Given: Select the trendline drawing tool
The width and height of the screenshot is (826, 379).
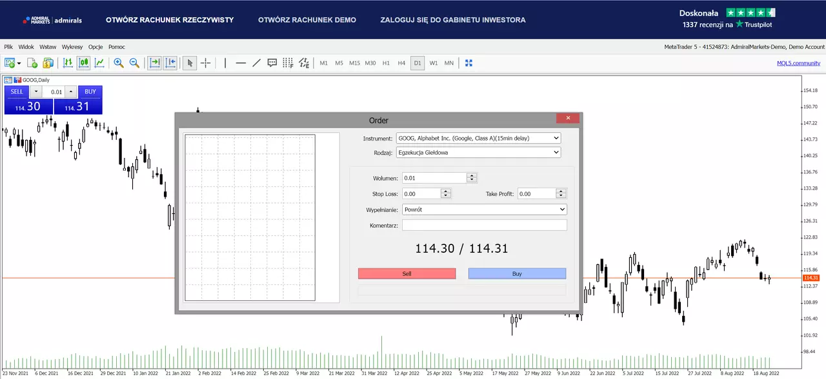Looking at the screenshot, I should pos(256,63).
